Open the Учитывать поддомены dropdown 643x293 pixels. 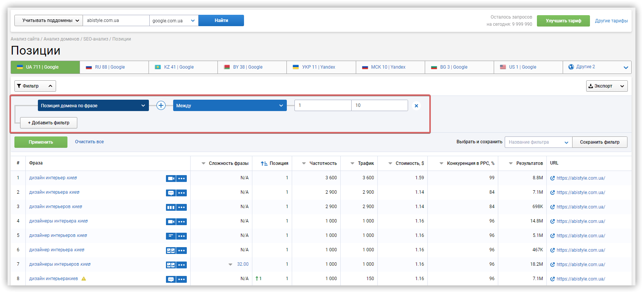point(48,20)
